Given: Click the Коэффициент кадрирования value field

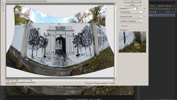Looking at the screenshot, I should 140,21.
